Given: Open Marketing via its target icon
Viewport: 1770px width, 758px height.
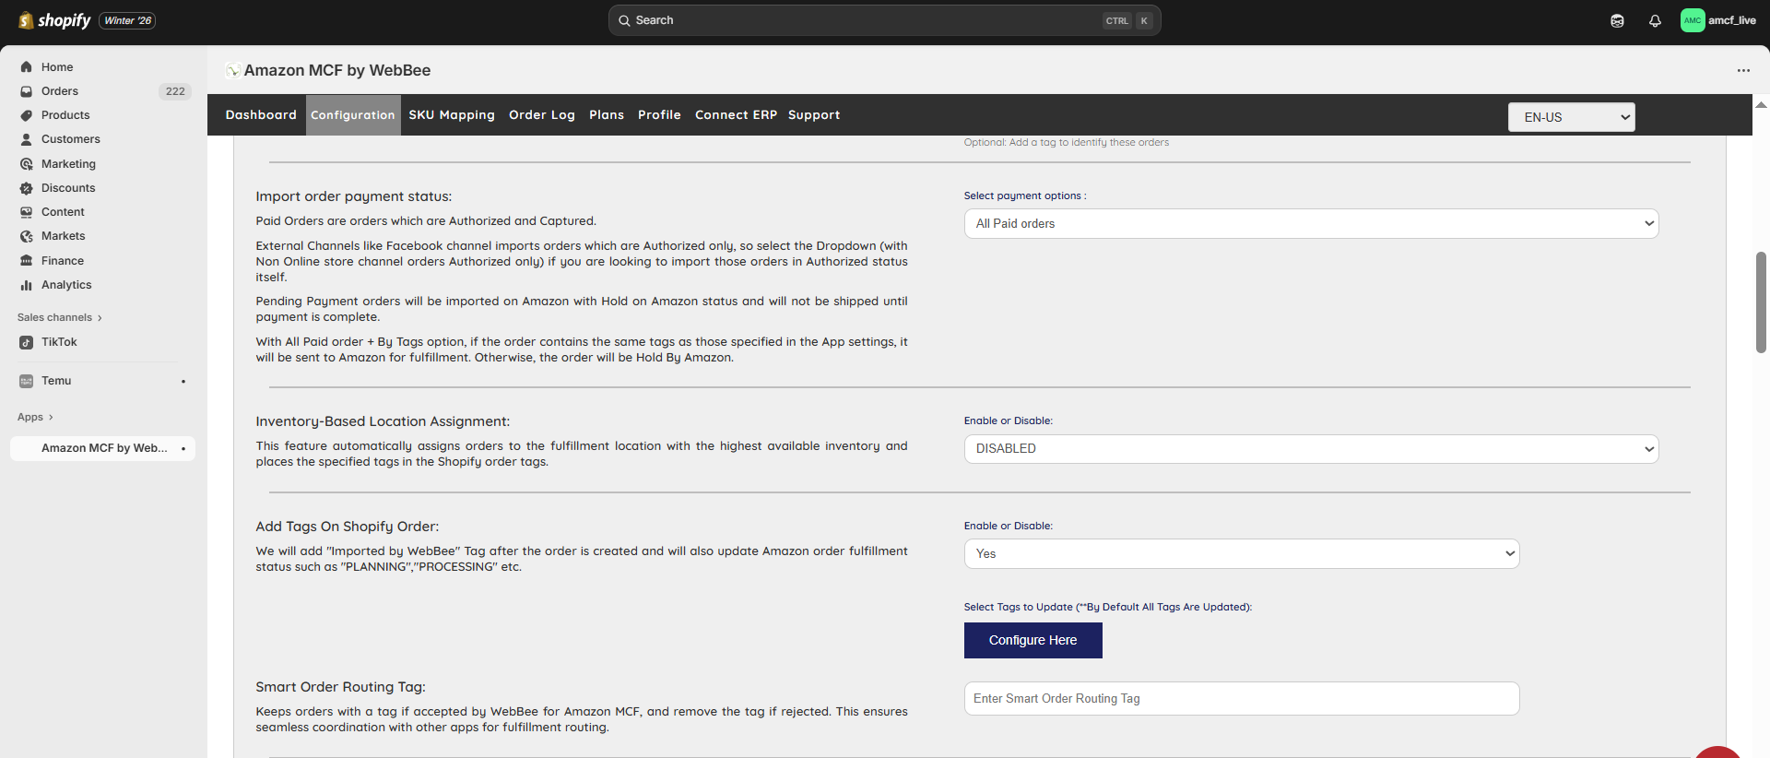Looking at the screenshot, I should tap(27, 164).
